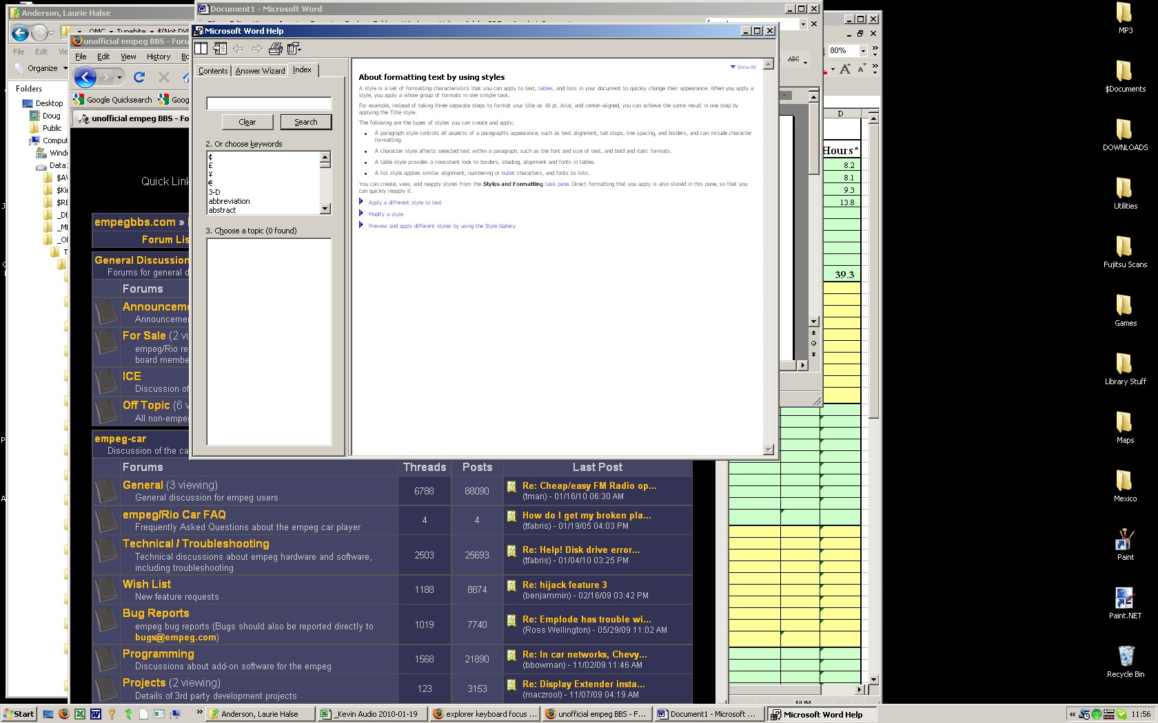Open Organize menu in Explorer window
1158x723 pixels.
[x=42, y=68]
